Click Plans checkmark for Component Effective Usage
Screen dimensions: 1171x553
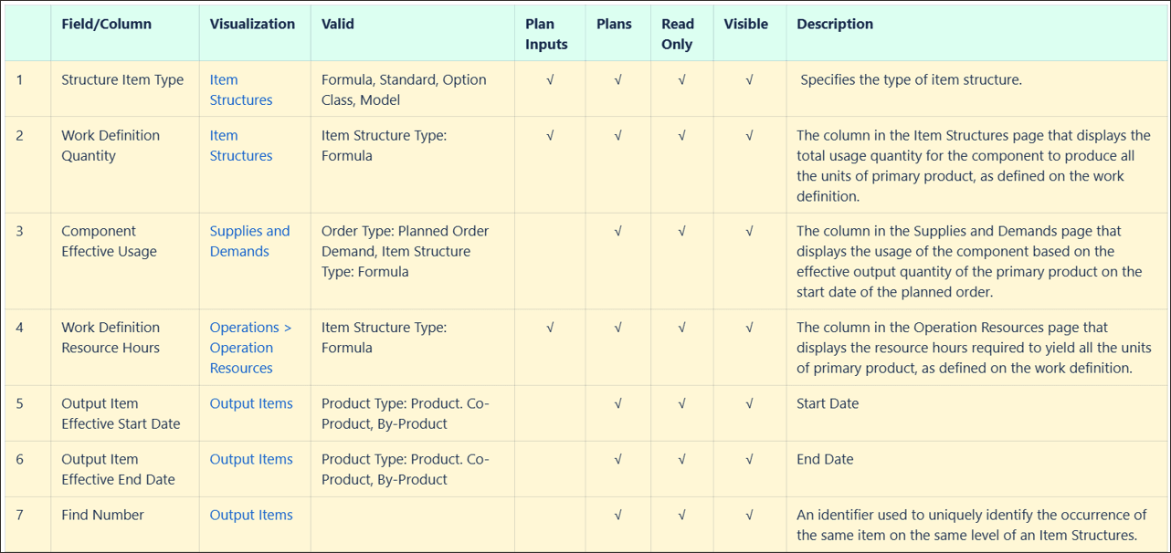(x=618, y=232)
